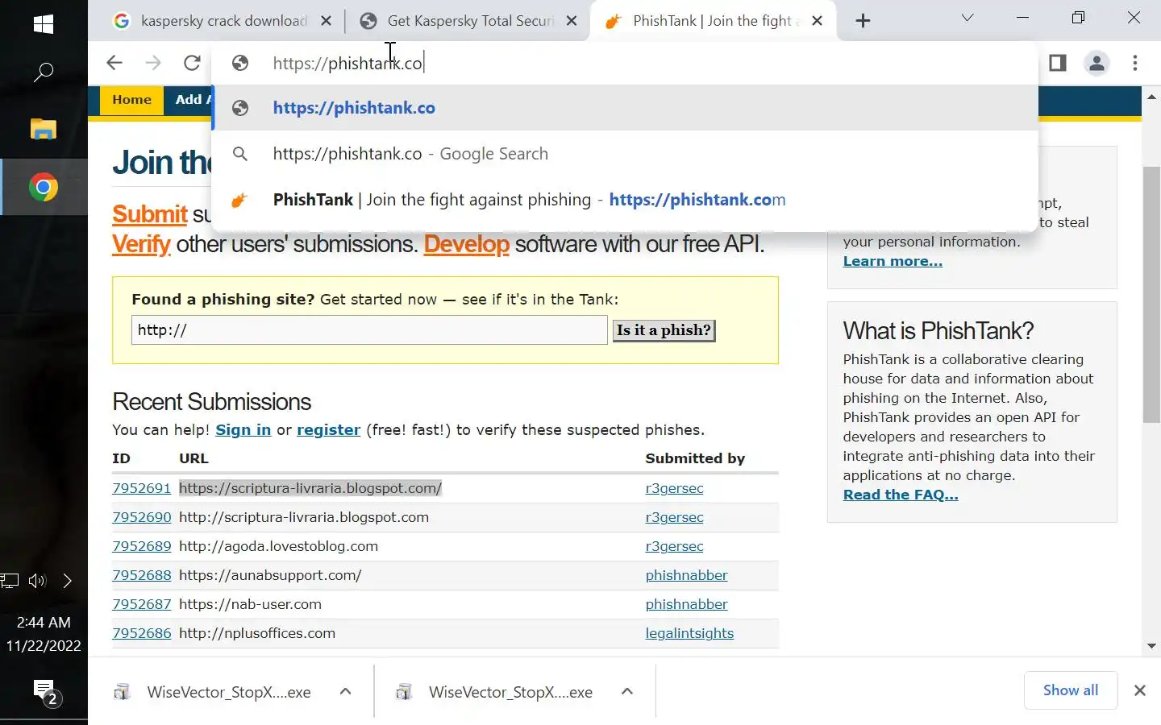The image size is (1161, 725).
Task: Open the "Read the FAQ..." link
Action: tap(901, 495)
